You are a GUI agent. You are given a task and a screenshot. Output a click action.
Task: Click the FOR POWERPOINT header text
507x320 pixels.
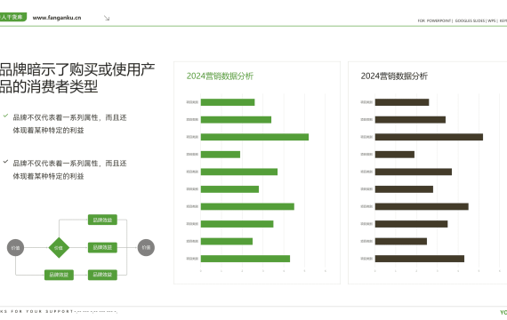tap(434, 20)
